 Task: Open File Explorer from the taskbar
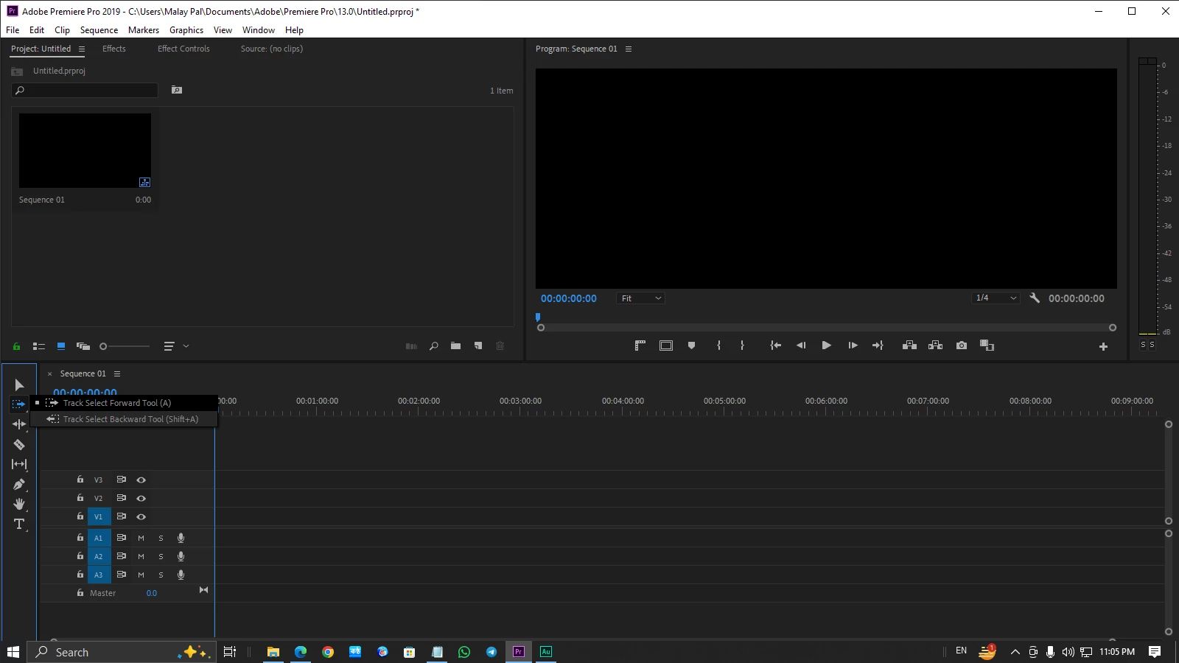pyautogui.click(x=273, y=652)
